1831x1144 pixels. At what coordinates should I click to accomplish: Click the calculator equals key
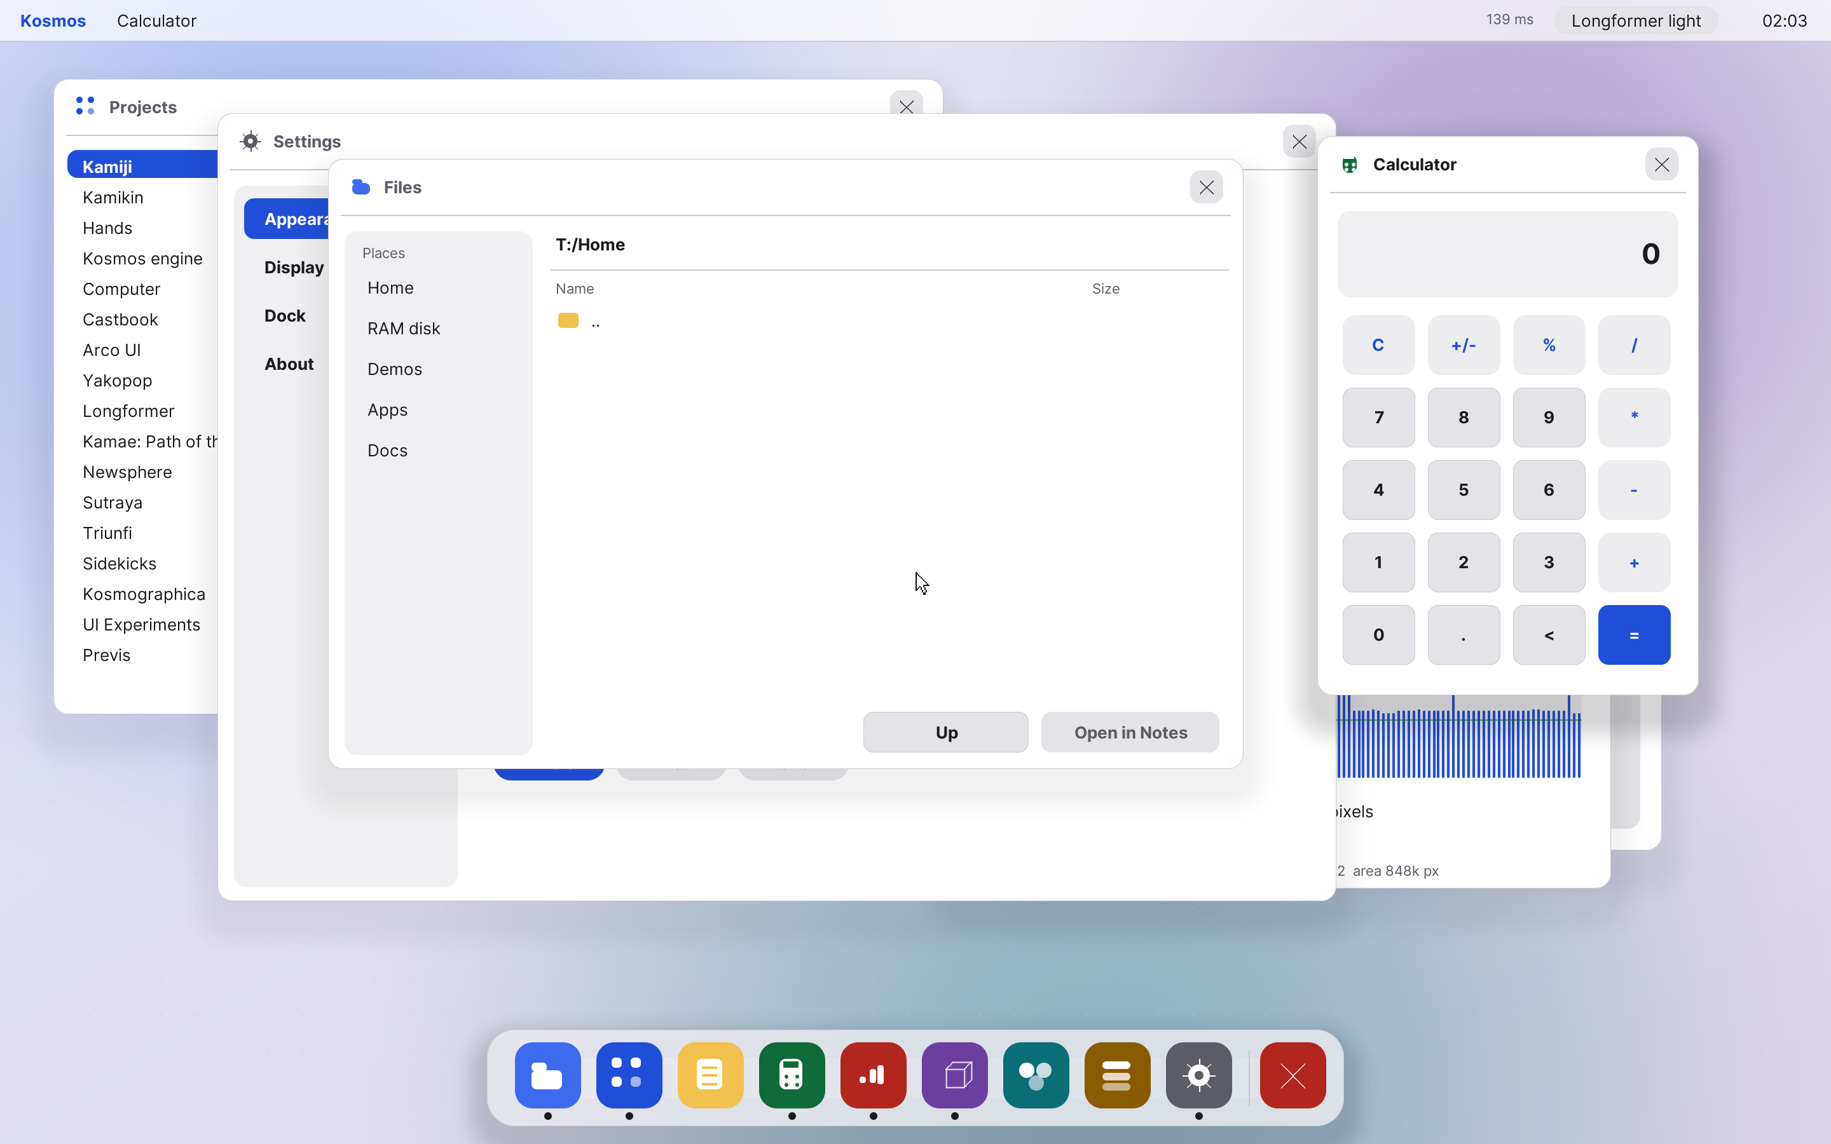[x=1635, y=635]
